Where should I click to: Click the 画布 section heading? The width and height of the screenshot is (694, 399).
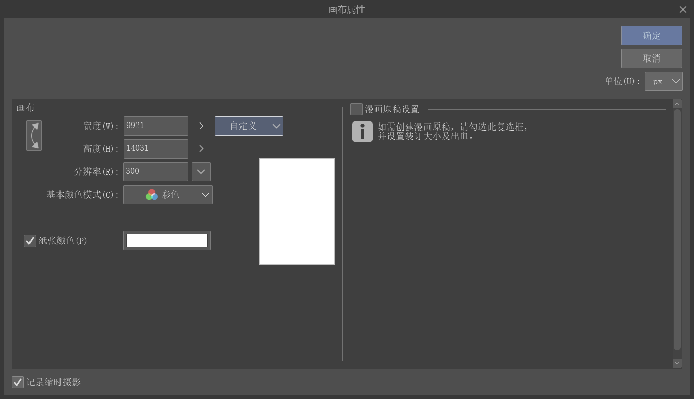coord(25,108)
